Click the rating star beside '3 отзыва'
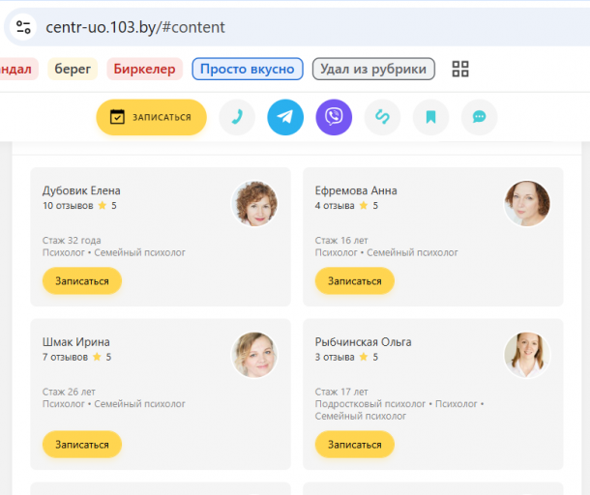This screenshot has height=495, width=590. [x=364, y=357]
